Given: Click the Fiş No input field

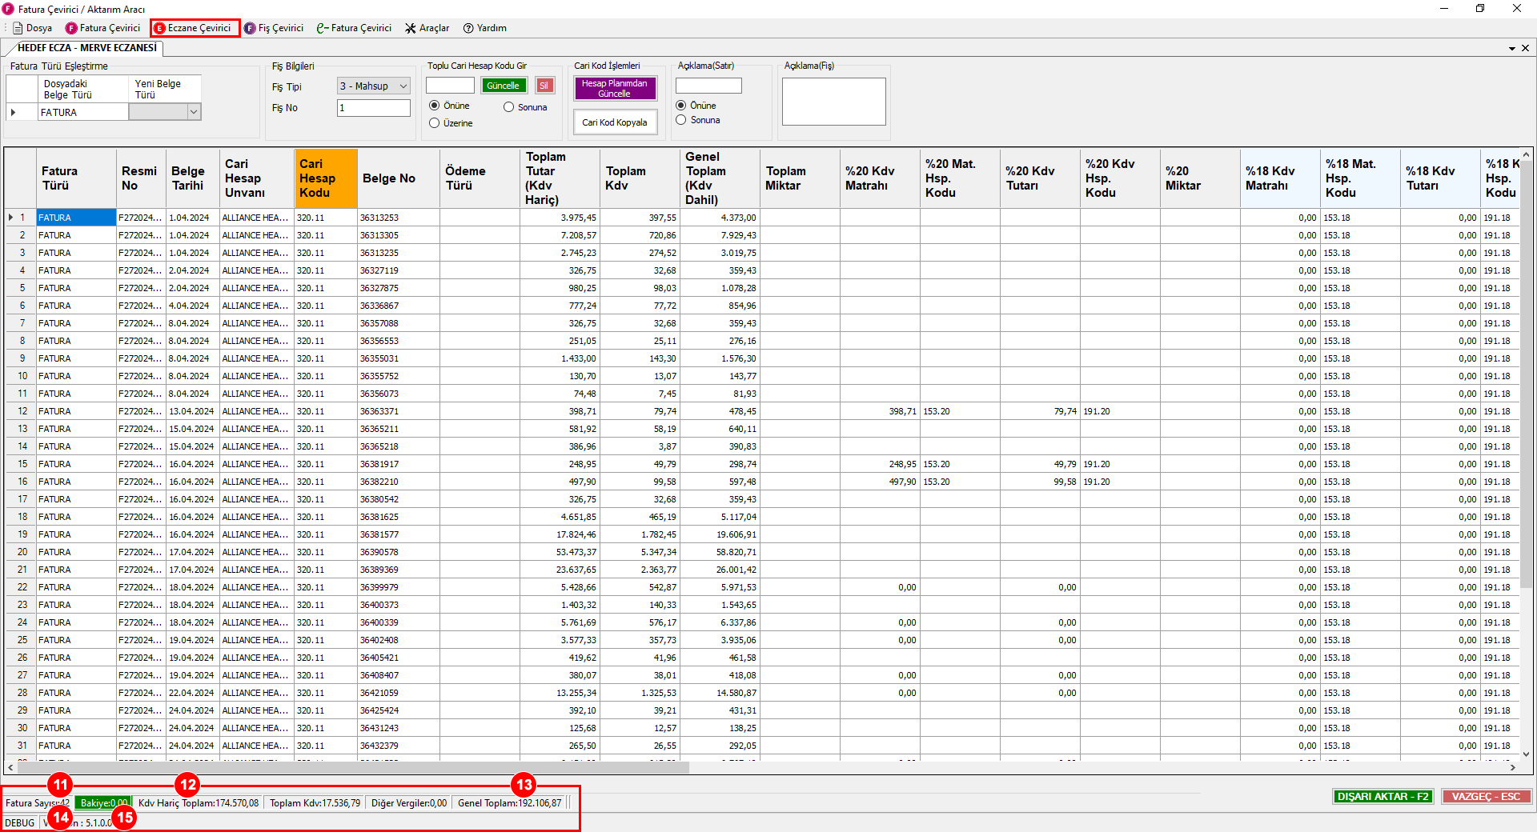Looking at the screenshot, I should coord(374,108).
